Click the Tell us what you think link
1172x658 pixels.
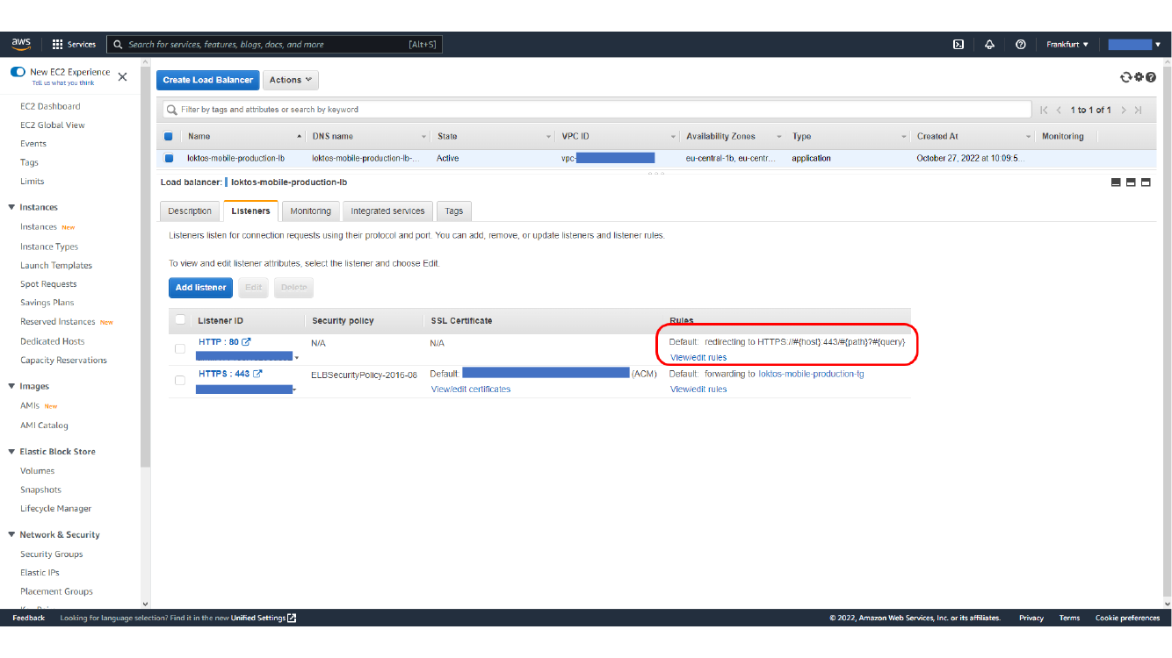[63, 83]
